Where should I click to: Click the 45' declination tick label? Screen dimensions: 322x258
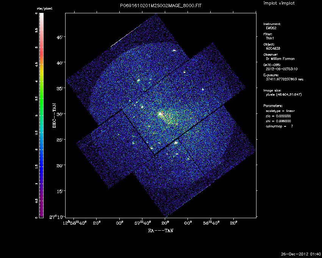(x=60, y=37)
